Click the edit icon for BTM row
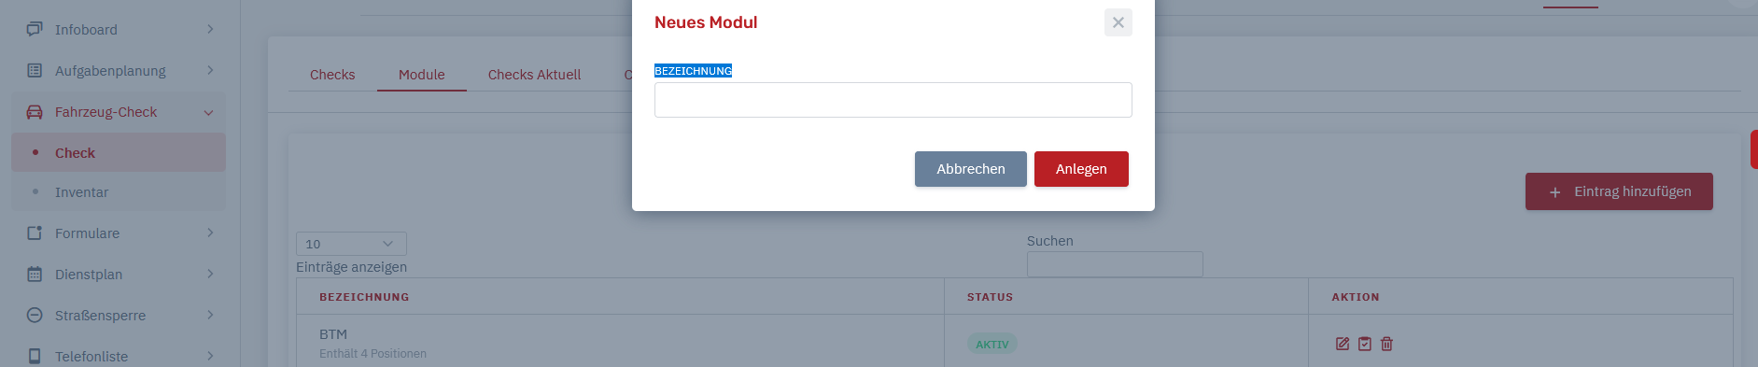This screenshot has height=367, width=1758. (x=1343, y=344)
